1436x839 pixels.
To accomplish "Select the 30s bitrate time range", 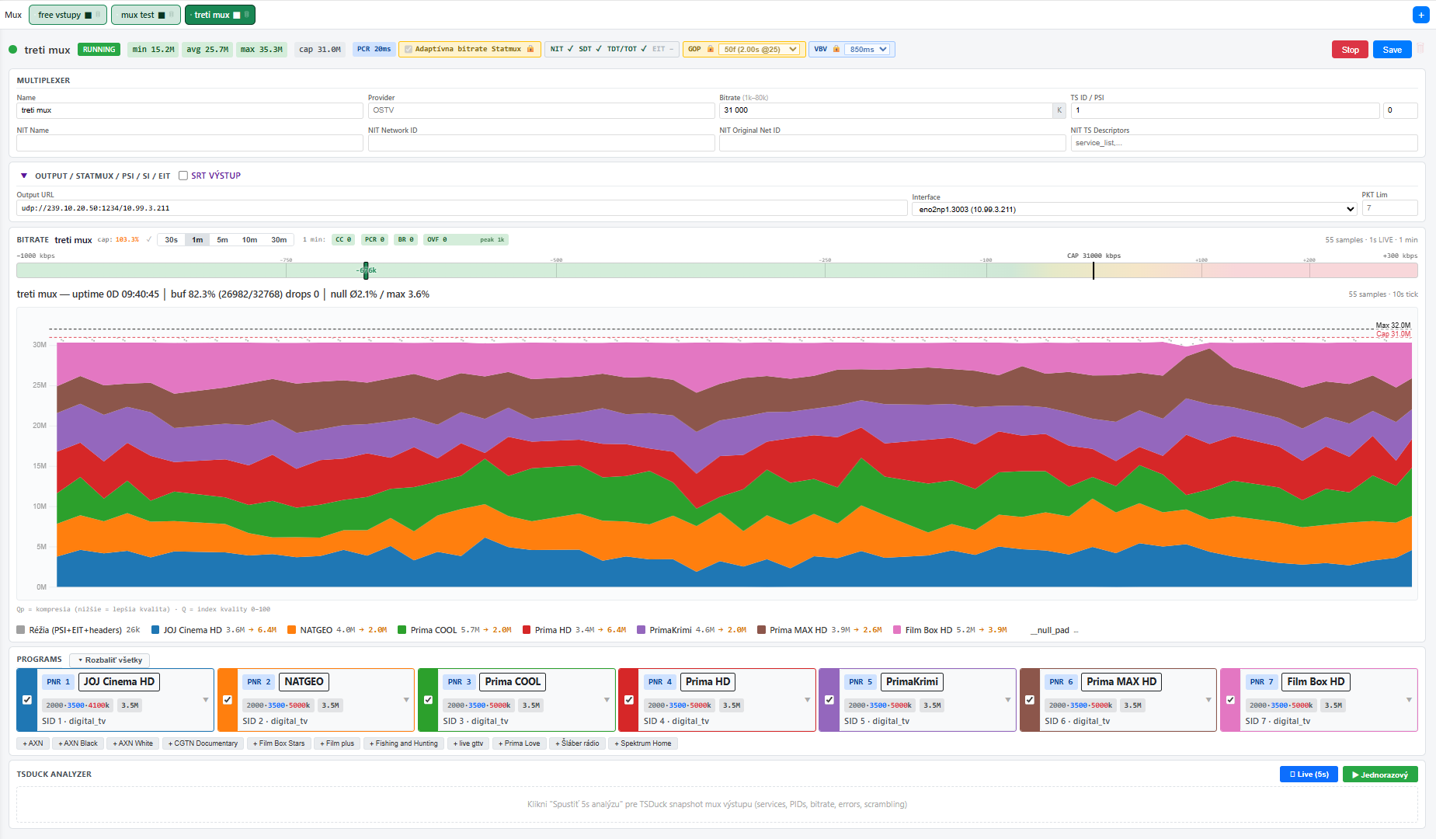I will pyautogui.click(x=172, y=240).
